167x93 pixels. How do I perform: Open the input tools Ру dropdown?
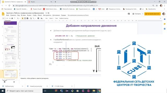coord(42,18)
